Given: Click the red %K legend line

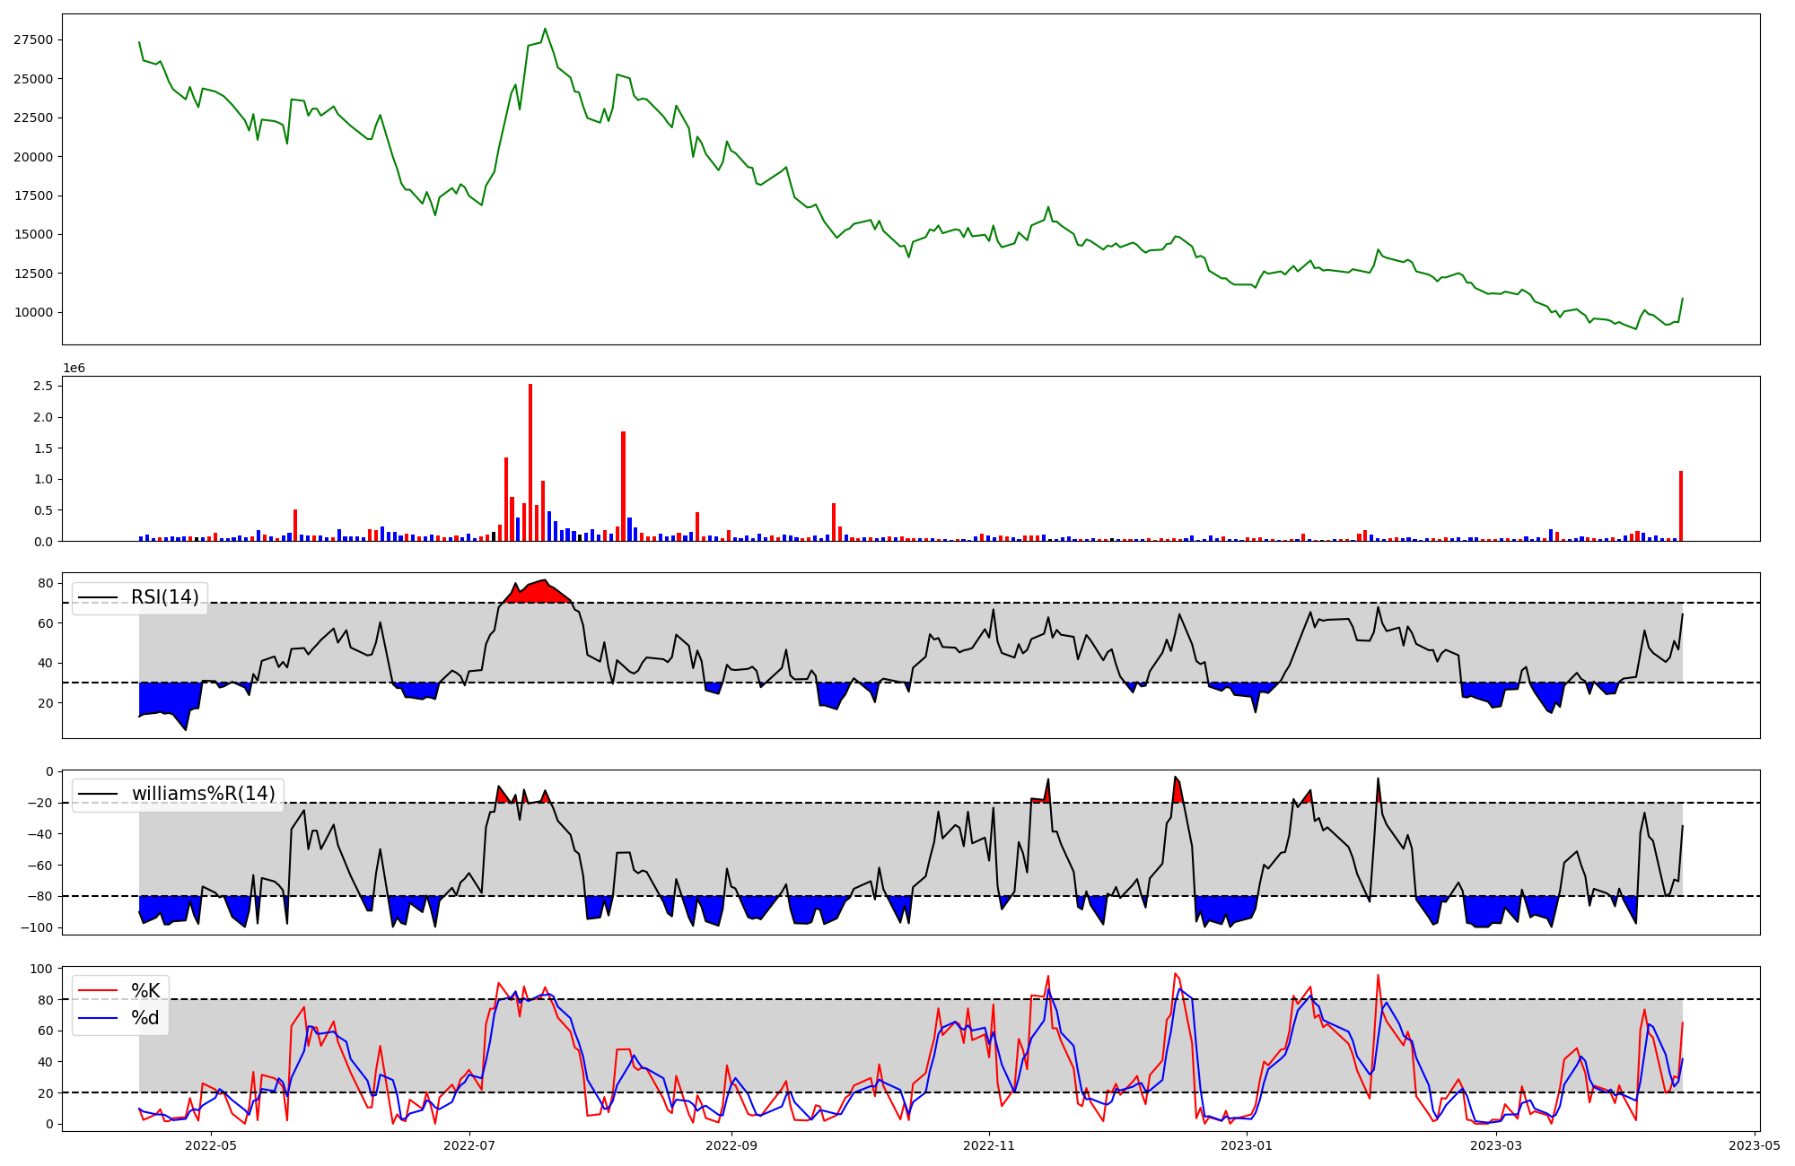Looking at the screenshot, I should point(99,991).
